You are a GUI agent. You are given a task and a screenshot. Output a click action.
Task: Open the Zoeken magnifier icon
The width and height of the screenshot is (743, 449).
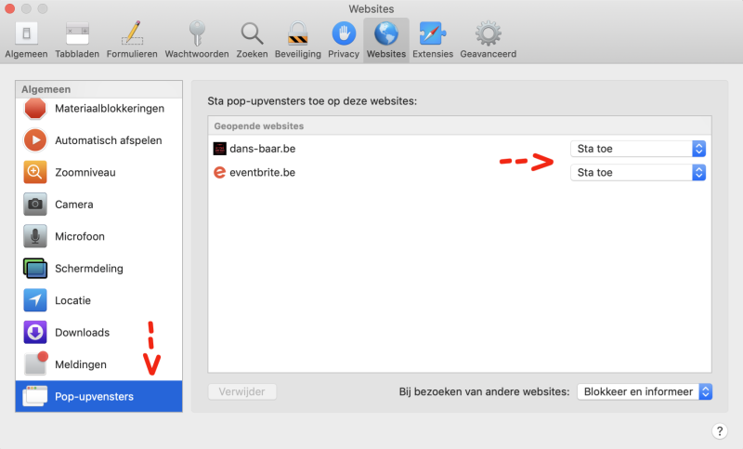252,33
